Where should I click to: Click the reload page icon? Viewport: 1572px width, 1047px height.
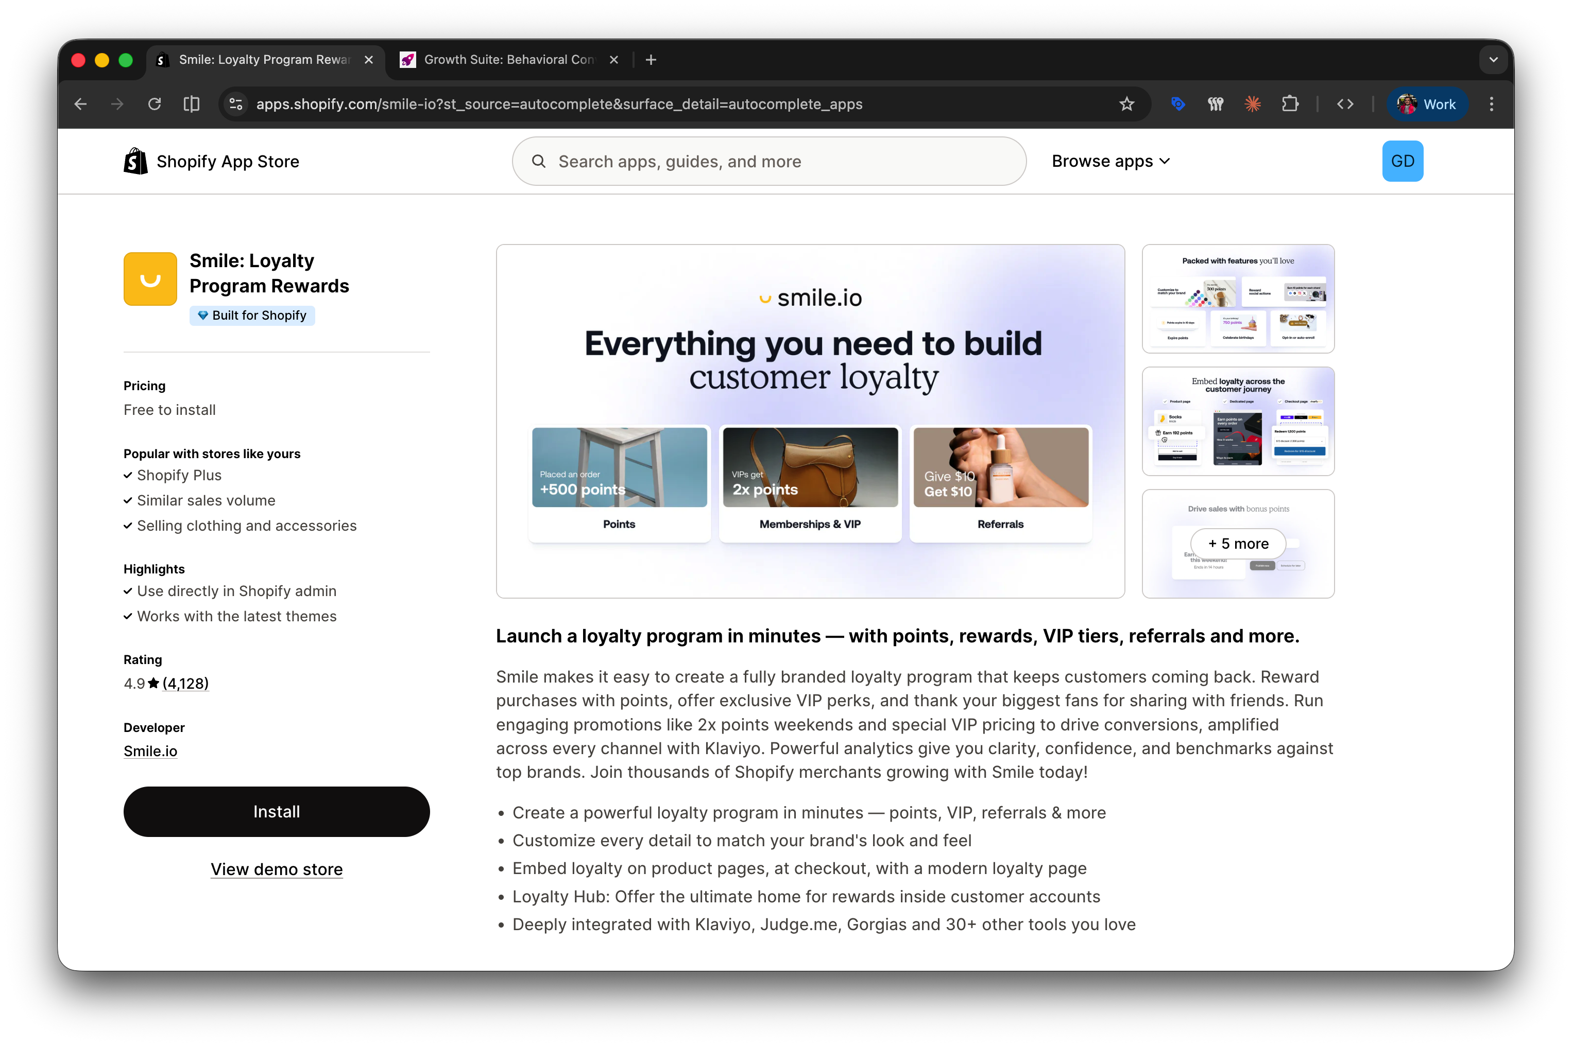point(155,104)
